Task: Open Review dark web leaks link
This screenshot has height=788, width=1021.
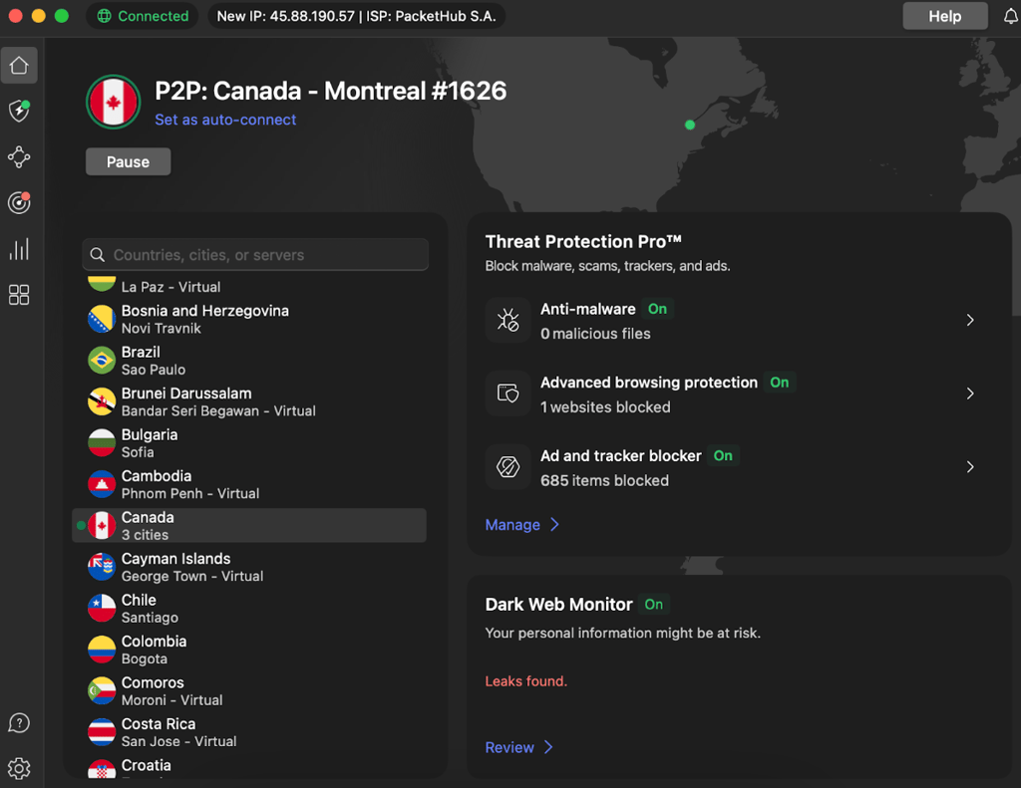Action: 510,747
